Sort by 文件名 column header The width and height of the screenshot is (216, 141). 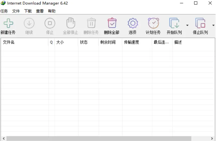coord(25,42)
